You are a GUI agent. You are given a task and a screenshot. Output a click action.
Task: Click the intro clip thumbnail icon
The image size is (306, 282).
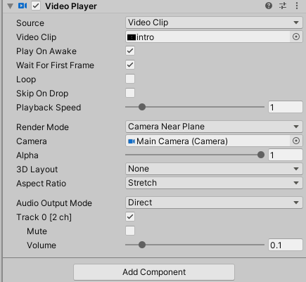(x=132, y=37)
